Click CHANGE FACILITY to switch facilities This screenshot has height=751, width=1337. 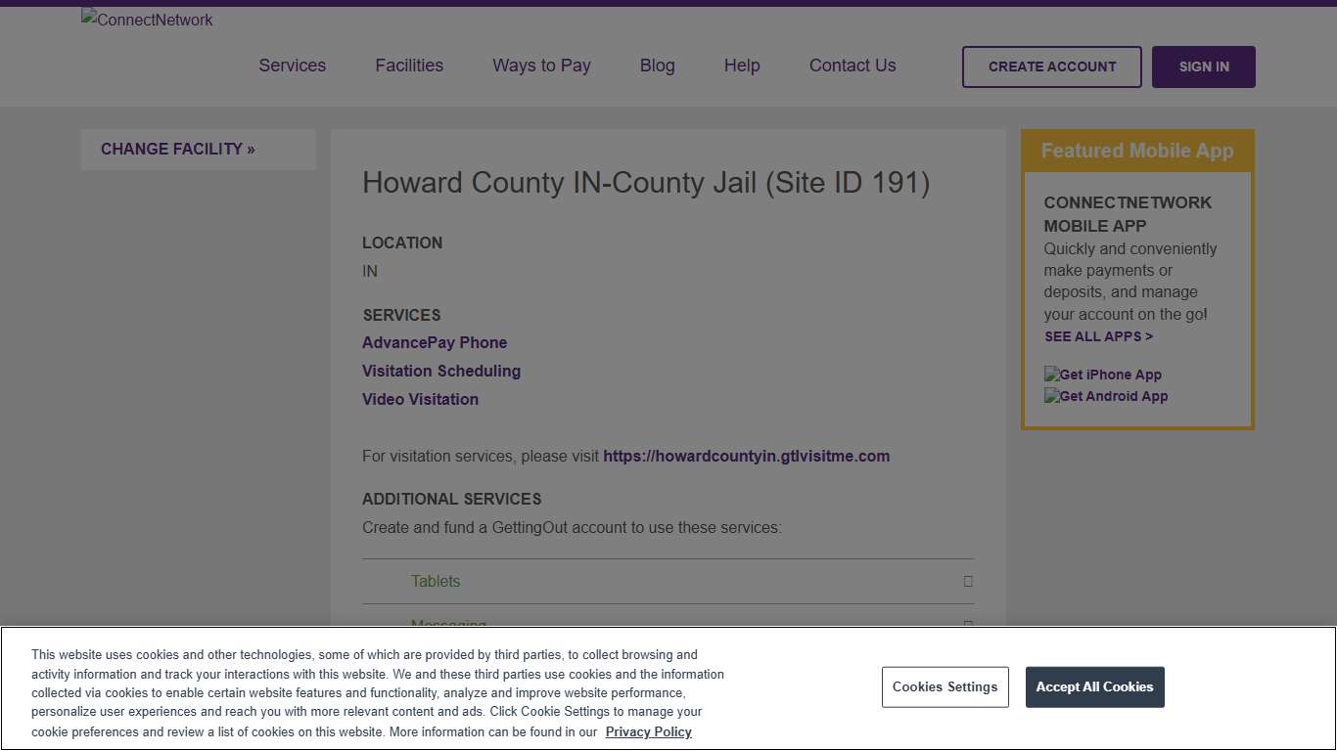point(177,149)
